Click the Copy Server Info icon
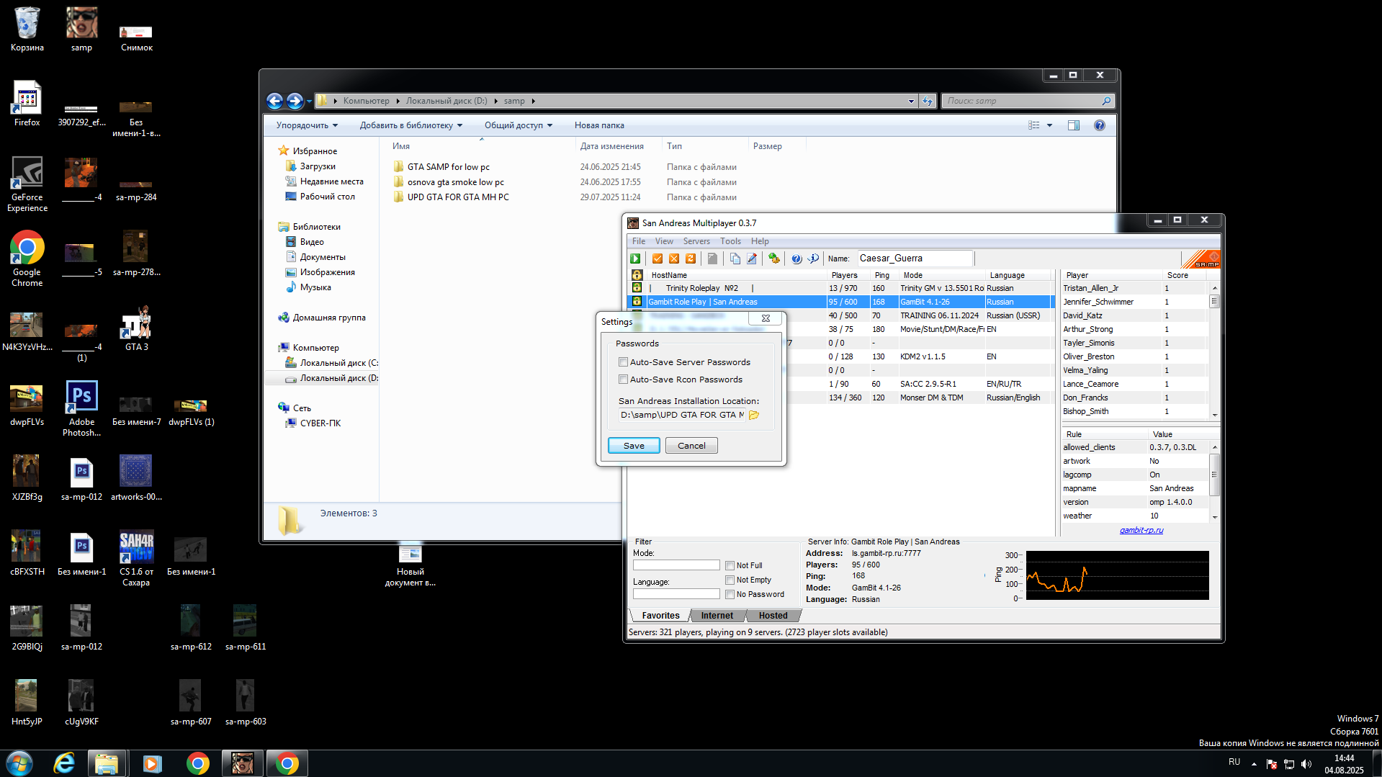1382x777 pixels. tap(735, 259)
